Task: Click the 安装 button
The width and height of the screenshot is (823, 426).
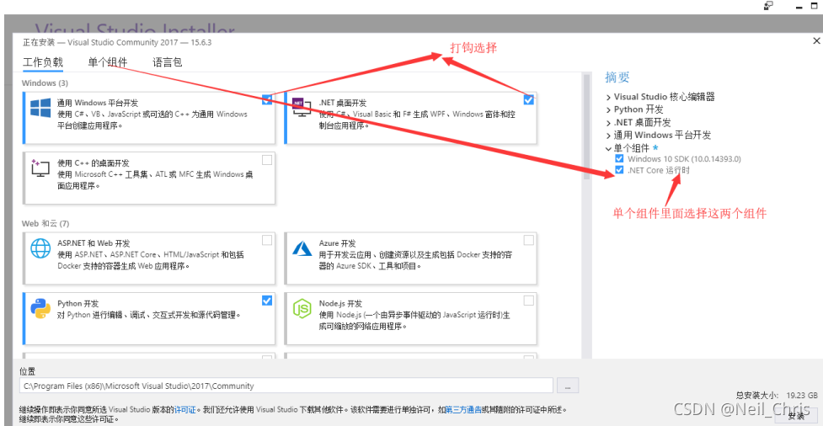Action: click(796, 416)
